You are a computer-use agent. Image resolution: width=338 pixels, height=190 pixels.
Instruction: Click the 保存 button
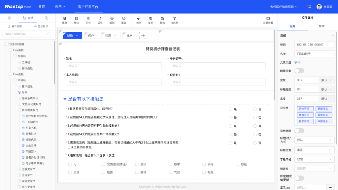91,36
